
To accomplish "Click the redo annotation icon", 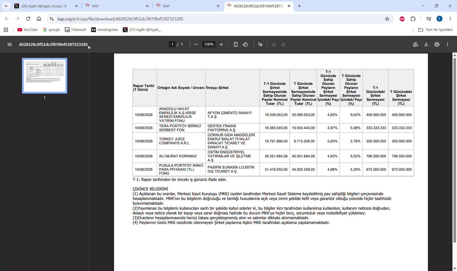I will (x=283, y=44).
